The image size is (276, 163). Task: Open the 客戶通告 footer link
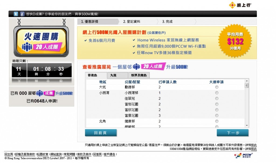coord(109,154)
